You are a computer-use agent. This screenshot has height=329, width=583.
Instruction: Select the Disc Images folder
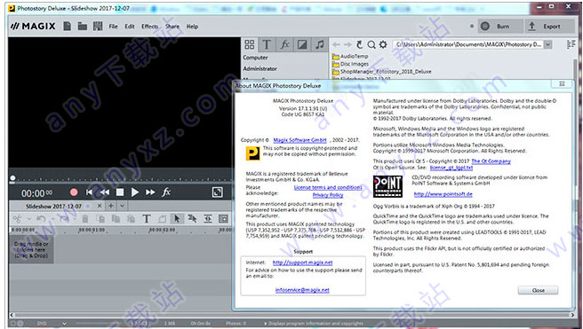pyautogui.click(x=350, y=64)
